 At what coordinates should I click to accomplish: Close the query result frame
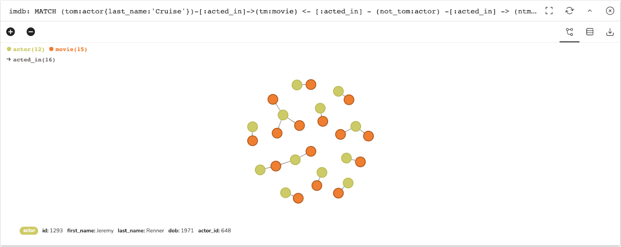coord(610,11)
